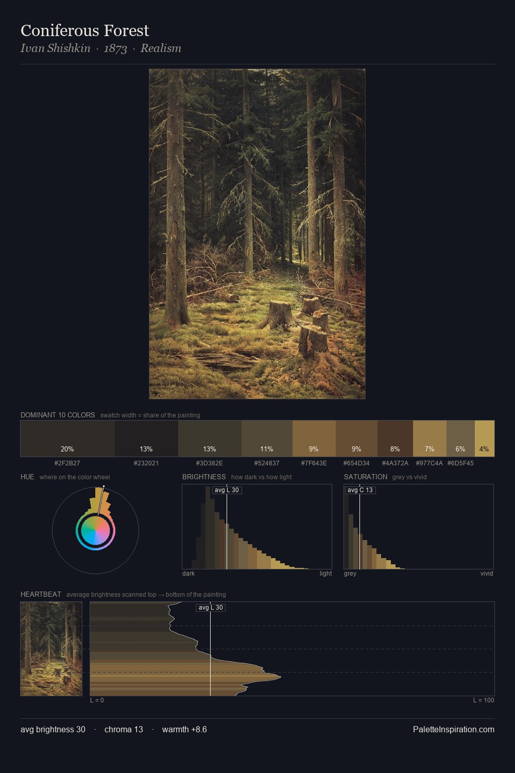Click the hue color wheel

click(x=95, y=530)
